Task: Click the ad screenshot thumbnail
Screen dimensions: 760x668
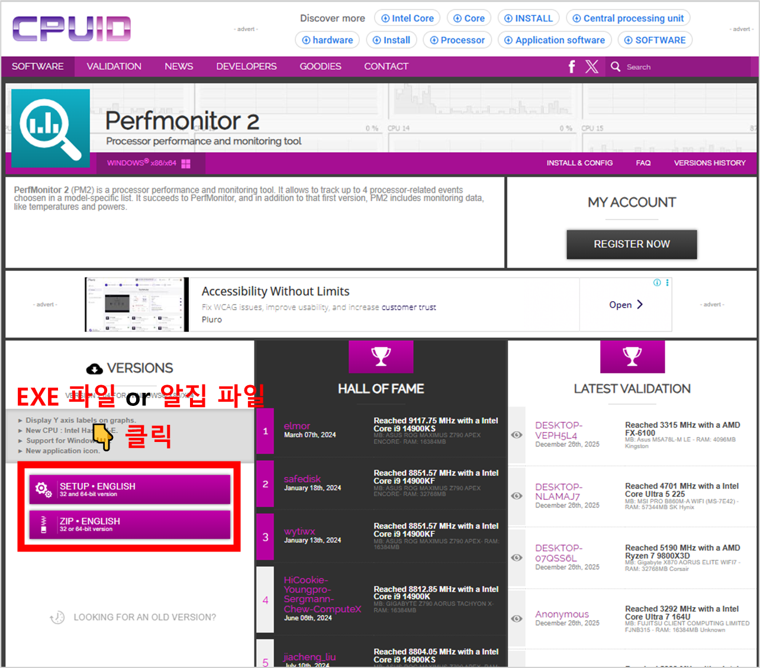Action: (x=137, y=305)
